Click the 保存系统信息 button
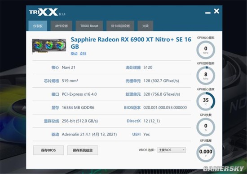This screenshot has width=247, height=174. coord(83,150)
